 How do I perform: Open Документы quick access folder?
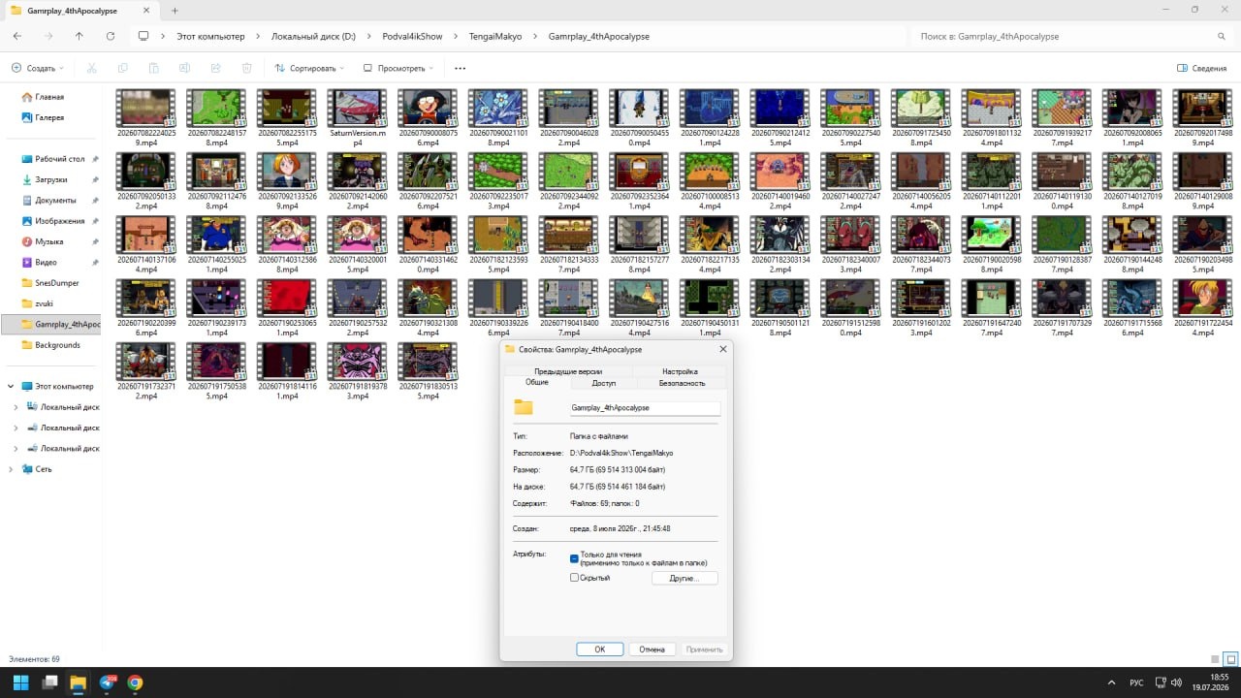55,200
